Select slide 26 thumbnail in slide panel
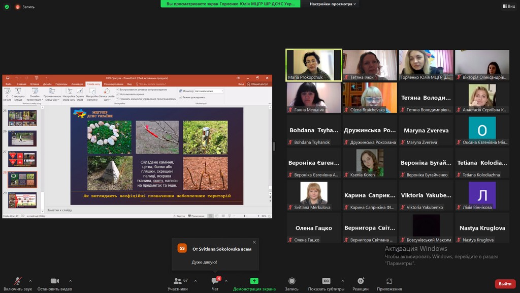Screen dimensions: 520x293 tap(22, 138)
